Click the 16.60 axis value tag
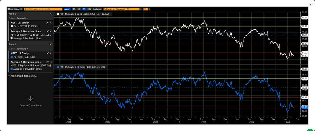 pyautogui.click(x=304, y=44)
